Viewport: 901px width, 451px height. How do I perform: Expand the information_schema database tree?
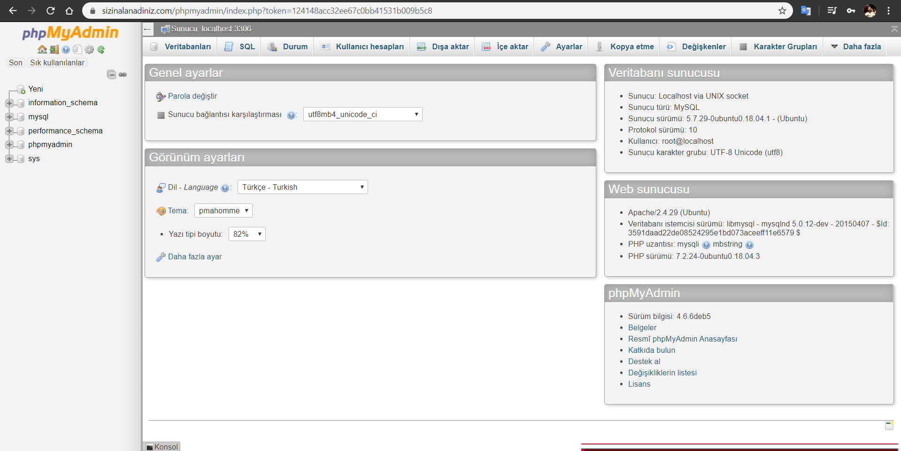[9, 103]
